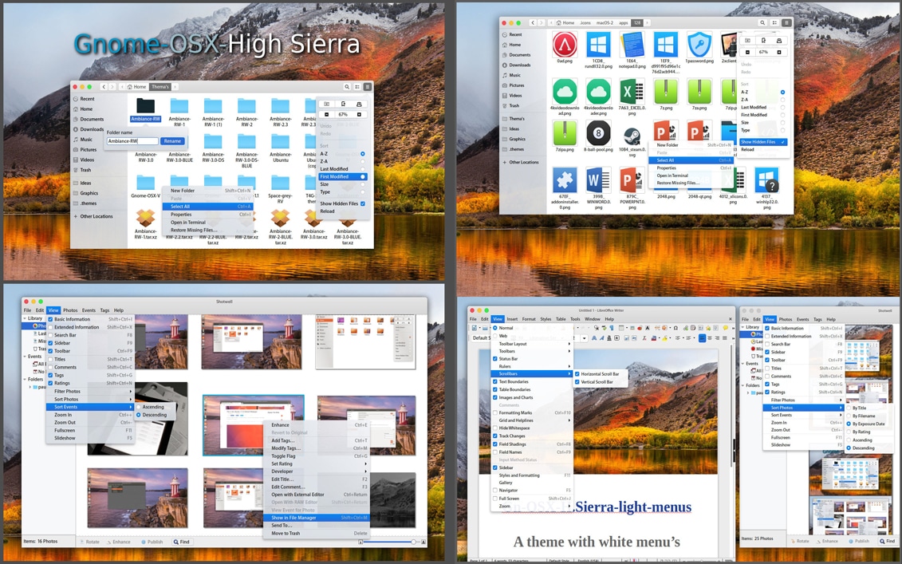Go back using arrow in Thema's file manager
This screenshot has height=564, width=902.
(x=104, y=87)
